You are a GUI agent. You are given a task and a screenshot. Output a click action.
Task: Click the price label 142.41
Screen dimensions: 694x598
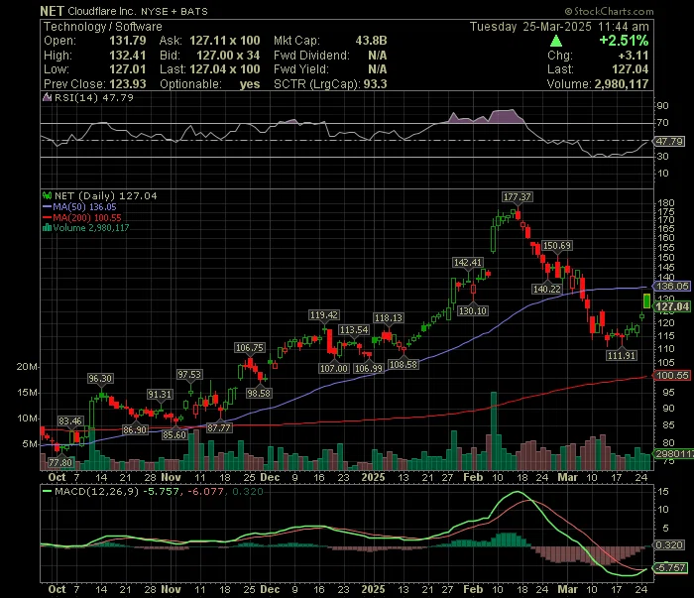(467, 262)
